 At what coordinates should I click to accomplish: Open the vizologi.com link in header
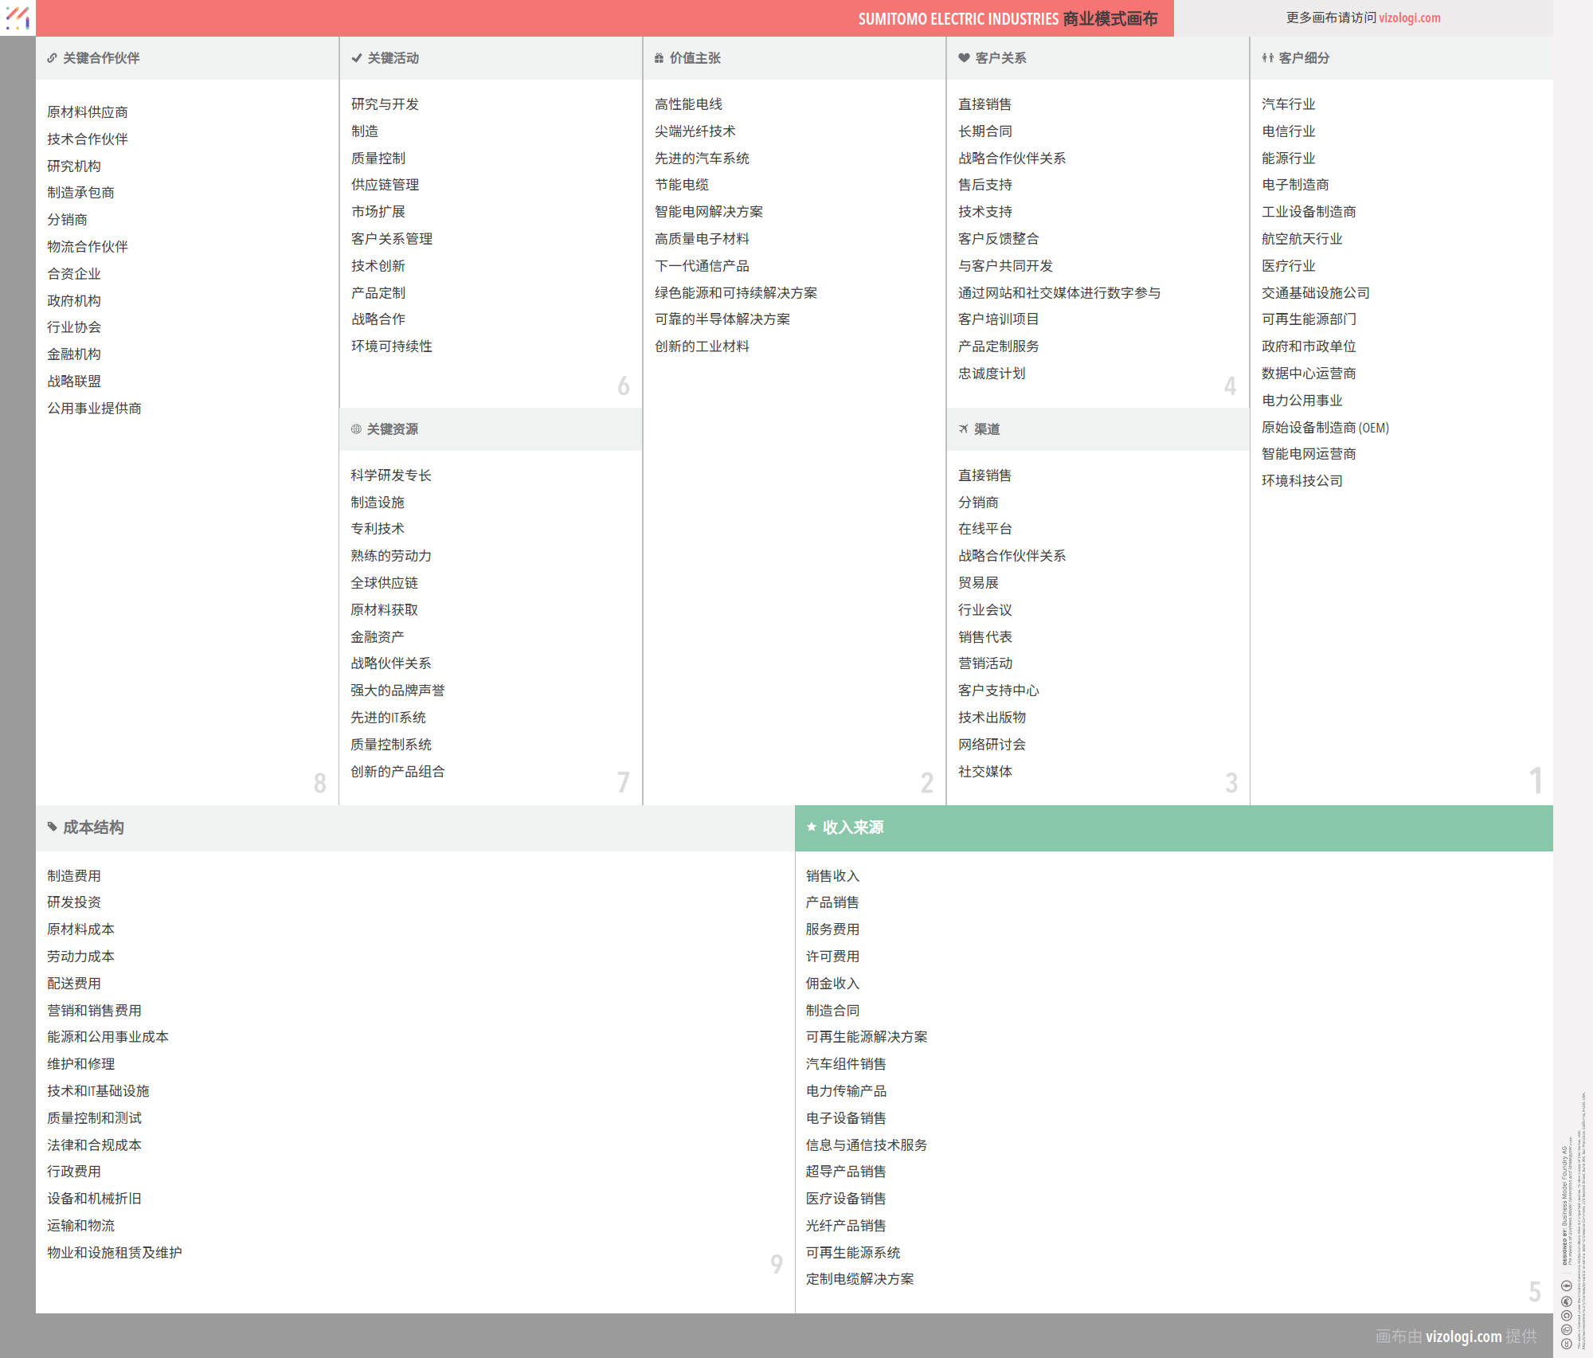[x=1409, y=18]
